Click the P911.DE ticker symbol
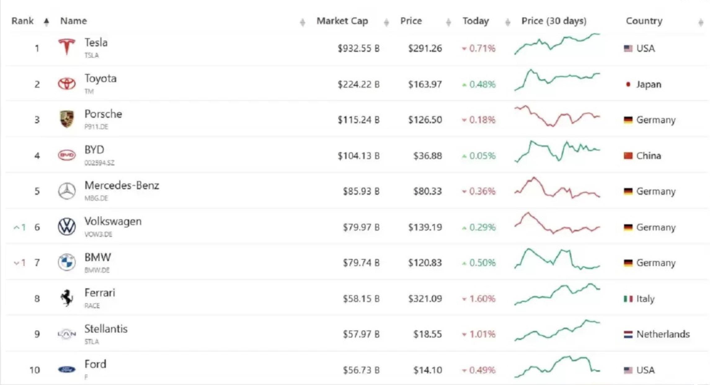This screenshot has width=710, height=385. (96, 127)
